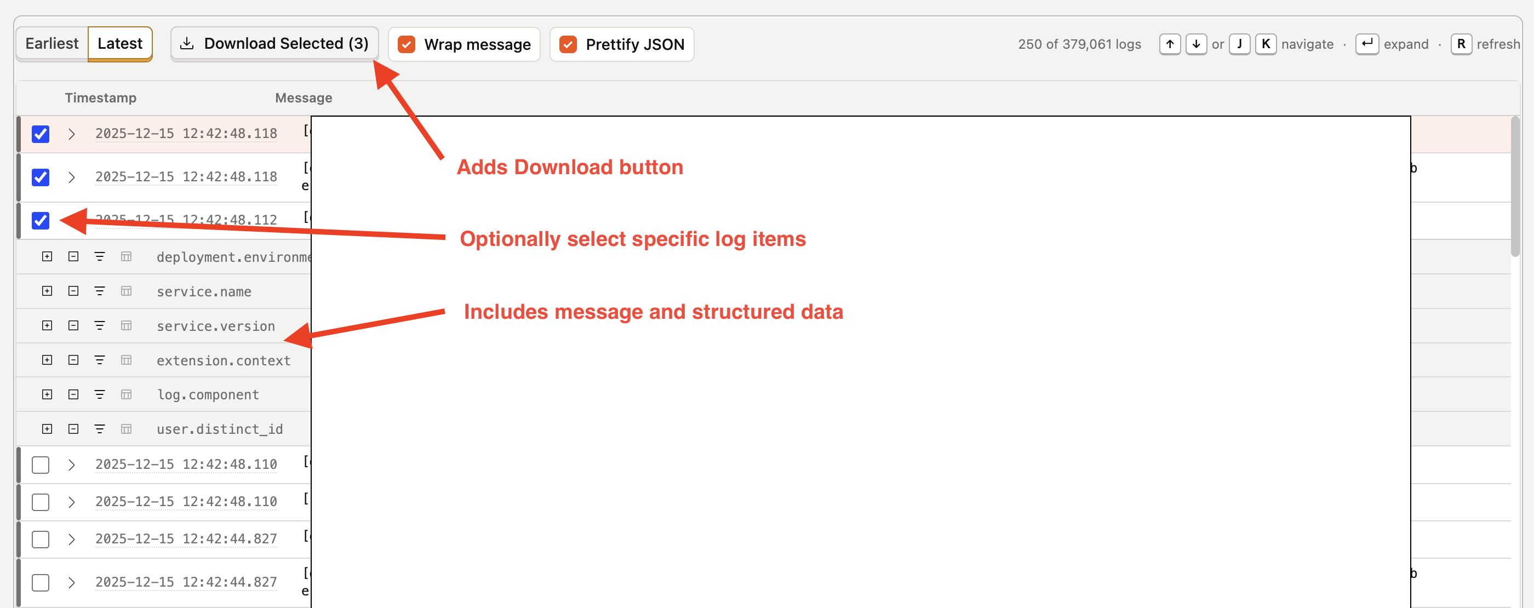Click Download Selected (3) button
Image resolution: width=1534 pixels, height=608 pixels.
[x=274, y=44]
